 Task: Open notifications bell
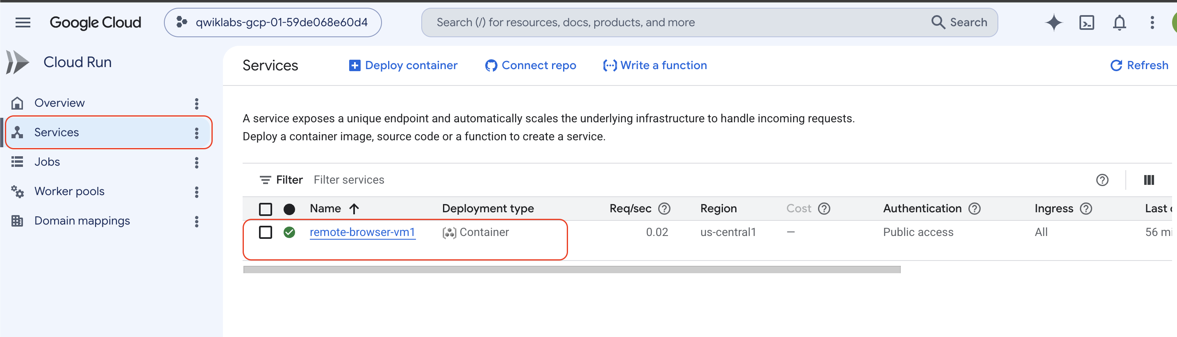(1120, 22)
